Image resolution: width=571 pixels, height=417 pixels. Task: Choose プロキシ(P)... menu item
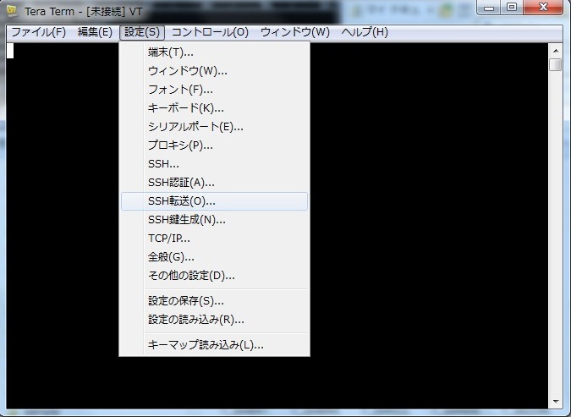(215, 145)
